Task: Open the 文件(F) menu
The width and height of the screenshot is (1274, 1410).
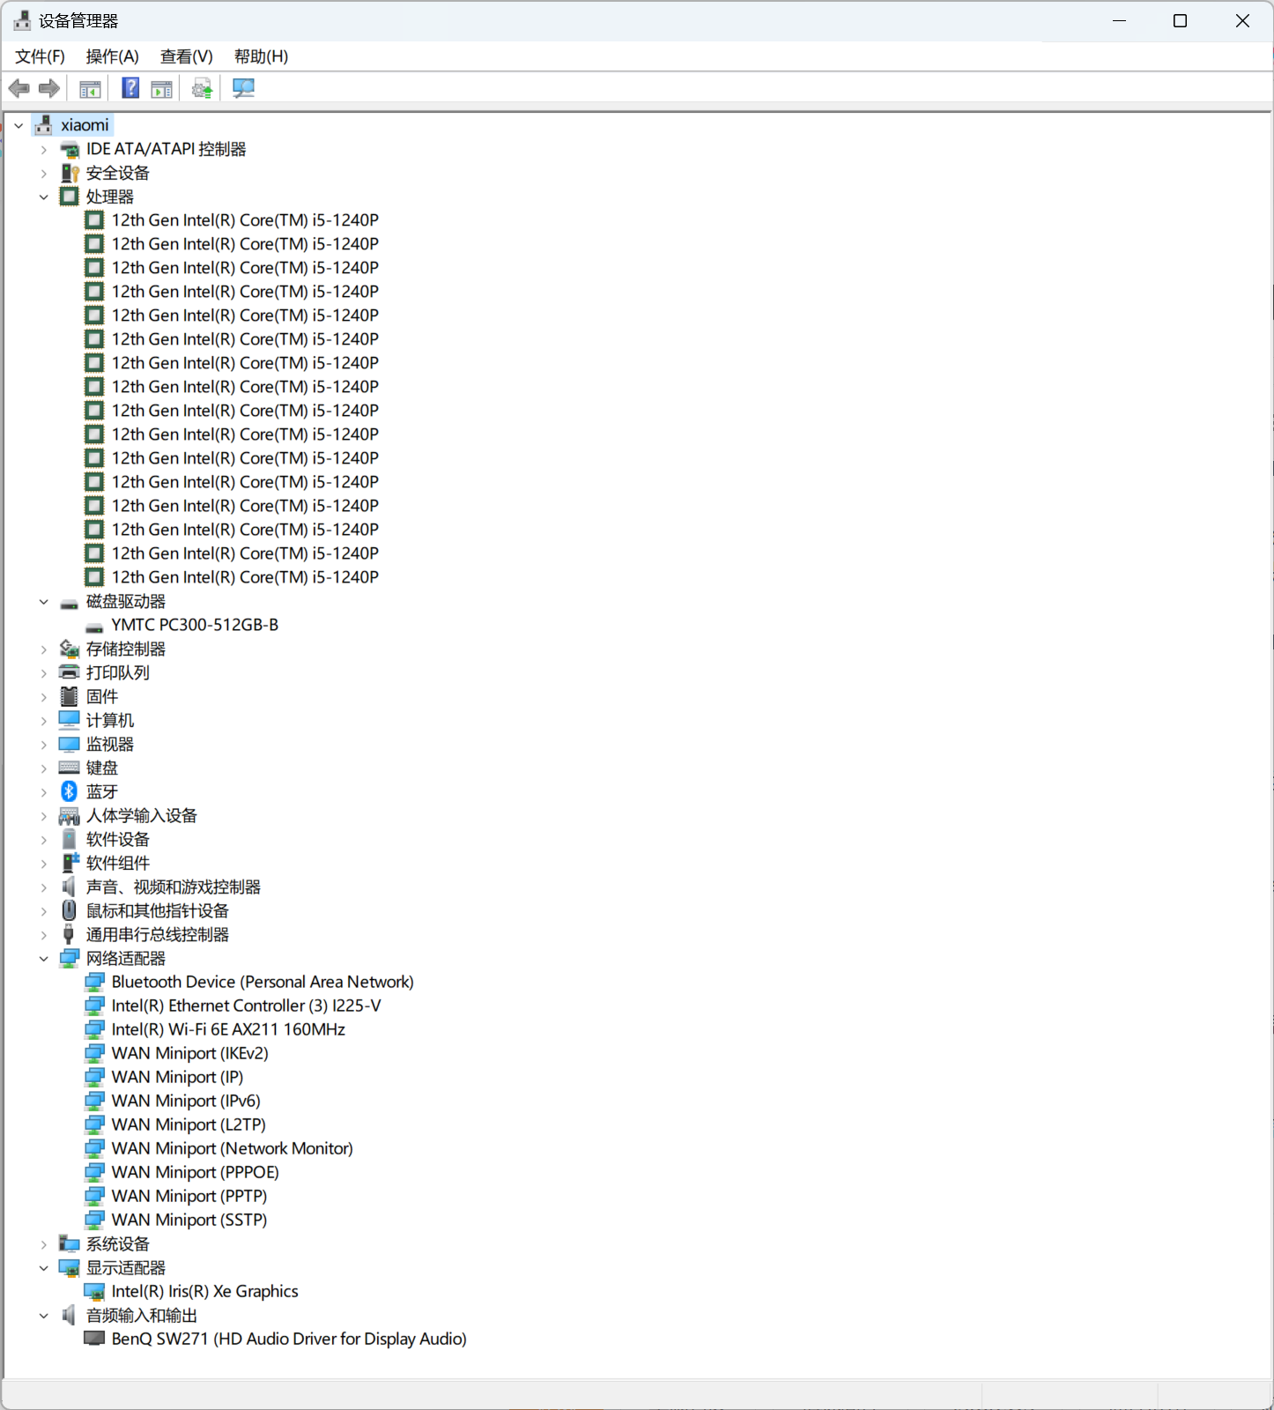Action: pos(40,56)
